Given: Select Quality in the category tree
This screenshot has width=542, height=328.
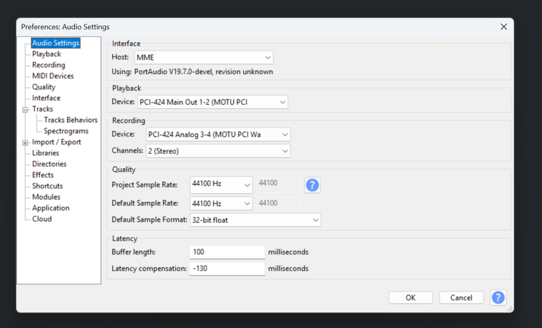Looking at the screenshot, I should (44, 87).
